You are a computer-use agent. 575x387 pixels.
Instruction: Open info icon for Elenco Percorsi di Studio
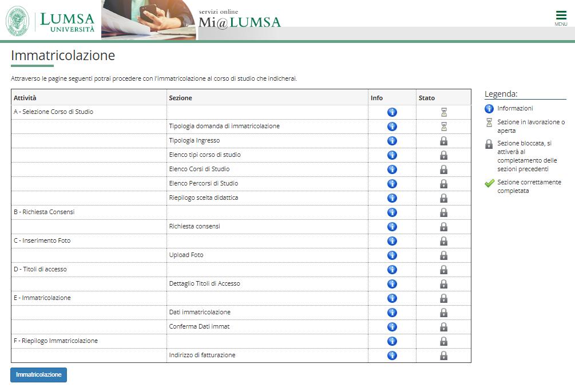(x=392, y=184)
